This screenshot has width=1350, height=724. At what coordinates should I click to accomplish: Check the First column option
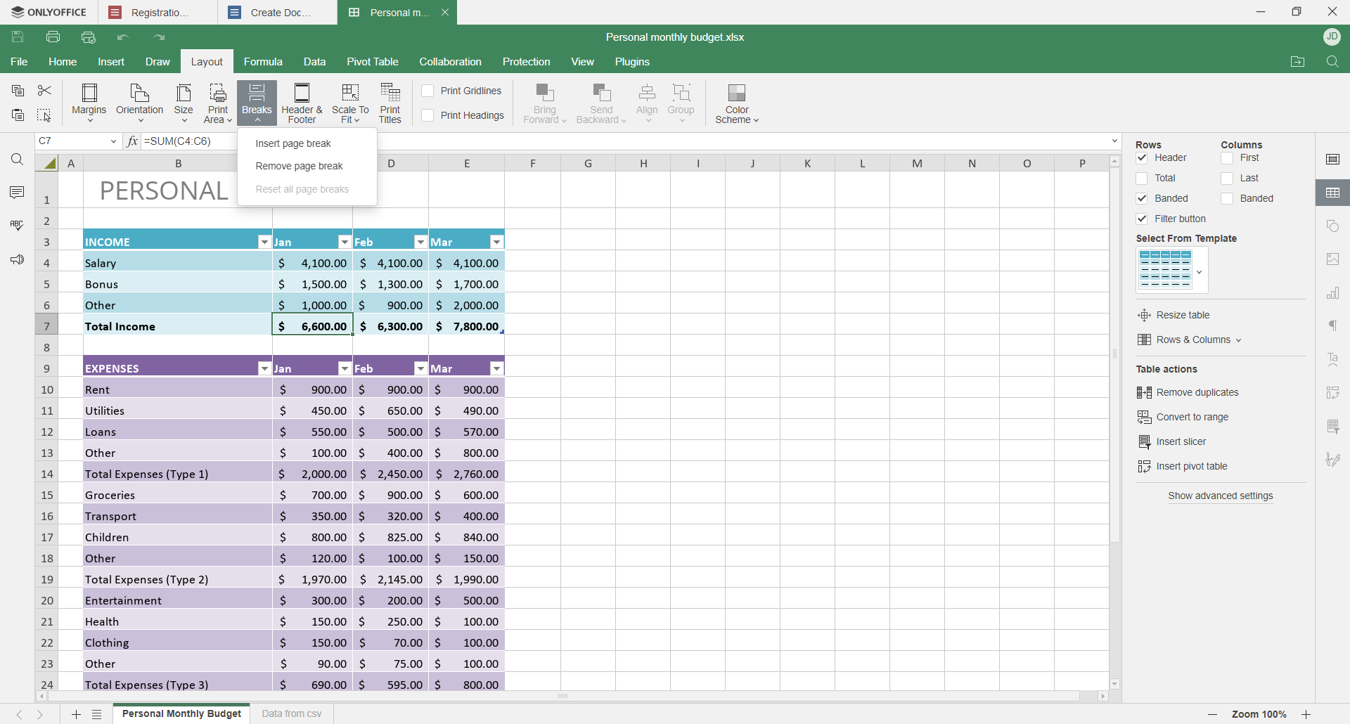click(1227, 157)
